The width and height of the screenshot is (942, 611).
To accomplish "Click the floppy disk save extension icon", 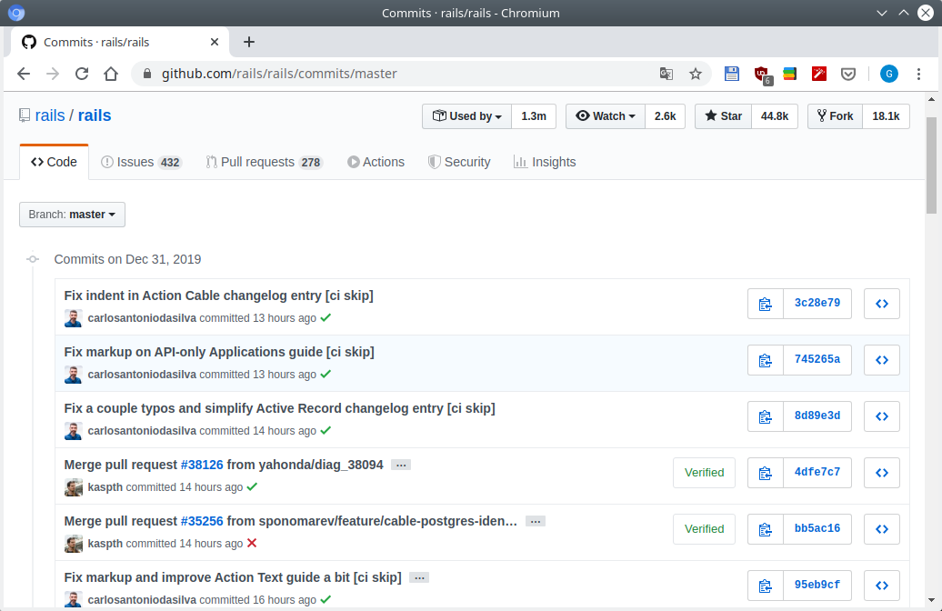I will tap(731, 74).
